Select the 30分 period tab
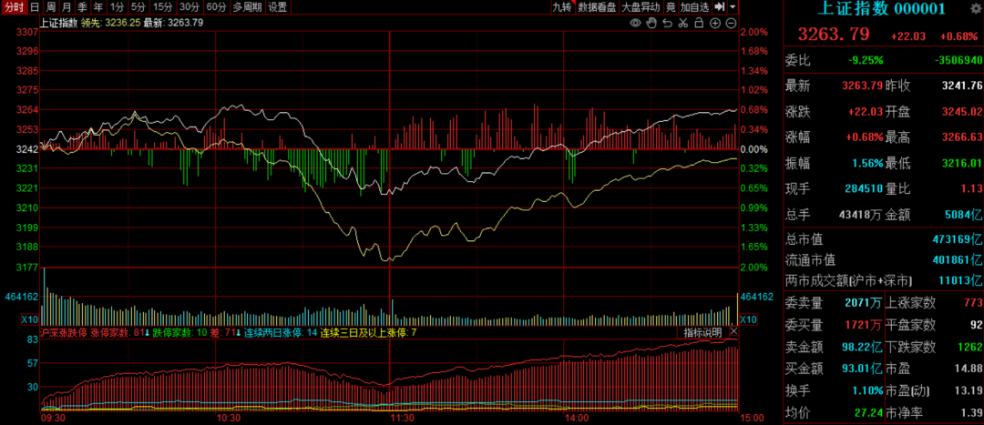This screenshot has width=984, height=425. (189, 7)
